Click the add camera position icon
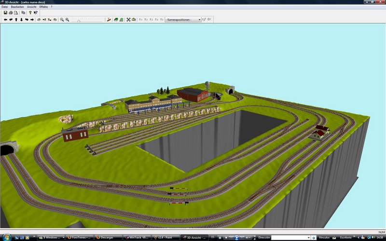386x241 pixels. tap(204, 20)
